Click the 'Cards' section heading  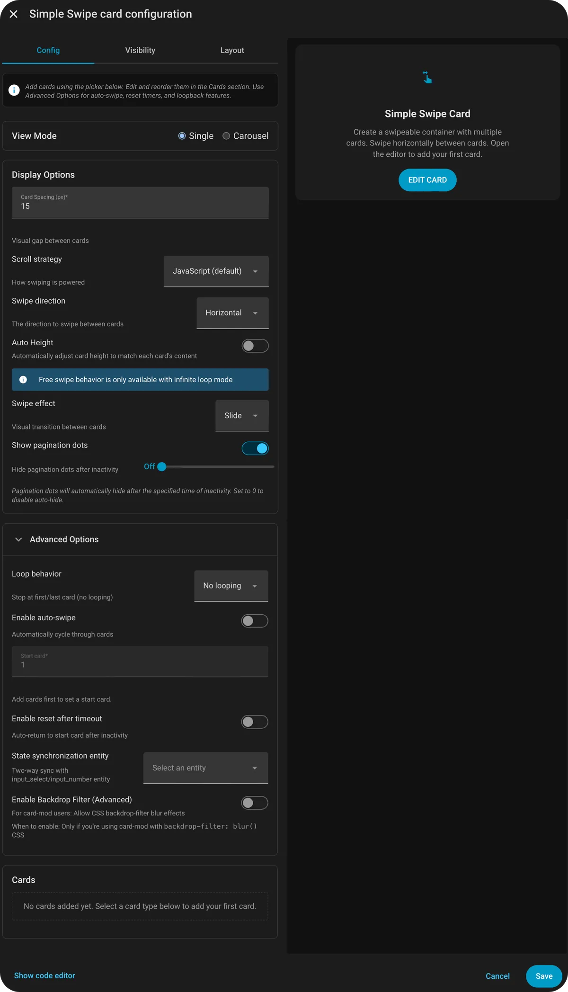click(x=24, y=880)
